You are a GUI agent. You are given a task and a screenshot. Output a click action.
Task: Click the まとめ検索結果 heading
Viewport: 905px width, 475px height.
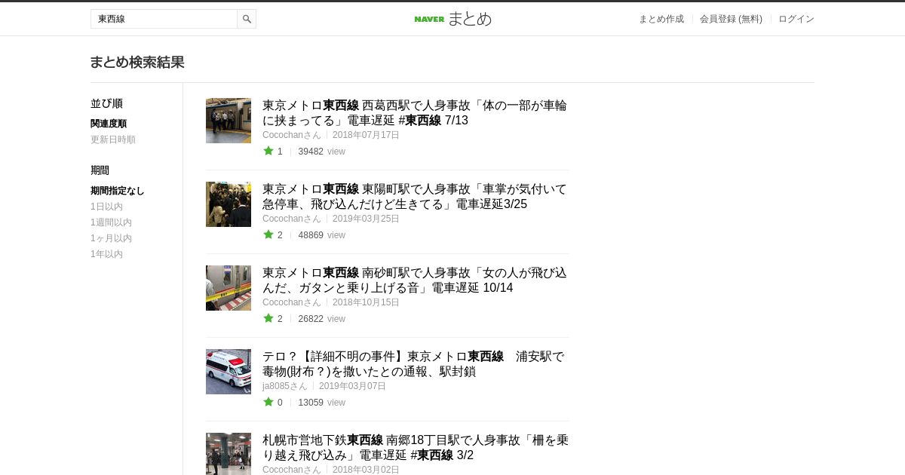pos(137,63)
